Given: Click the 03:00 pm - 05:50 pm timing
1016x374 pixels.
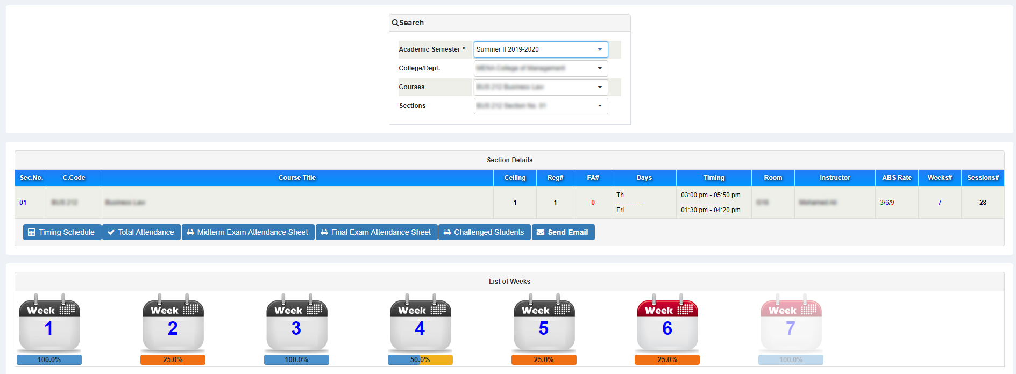Looking at the screenshot, I should click(x=711, y=195).
